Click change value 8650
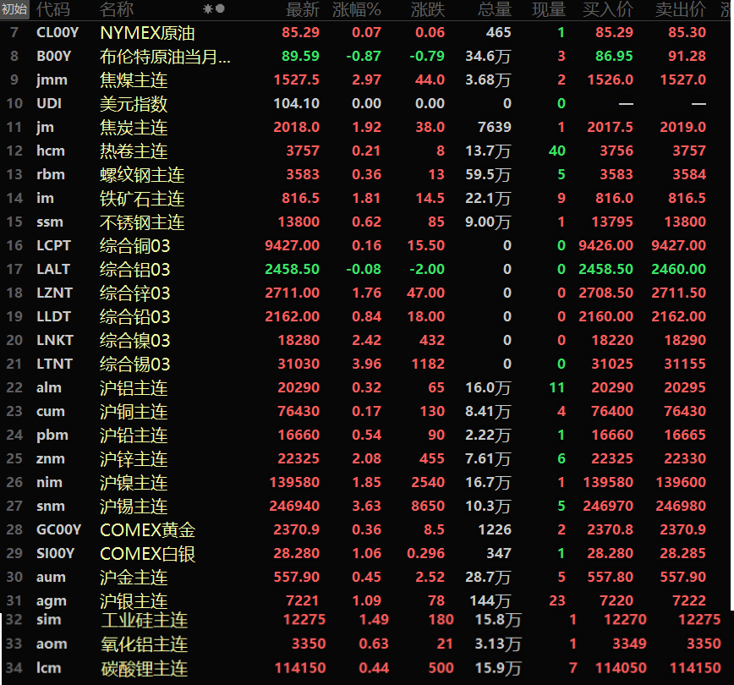 click(428, 507)
